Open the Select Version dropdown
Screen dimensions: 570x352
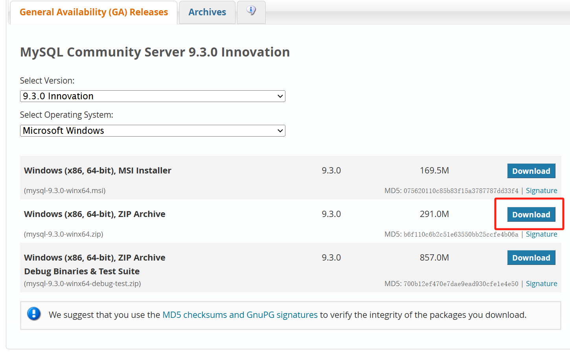pos(153,96)
